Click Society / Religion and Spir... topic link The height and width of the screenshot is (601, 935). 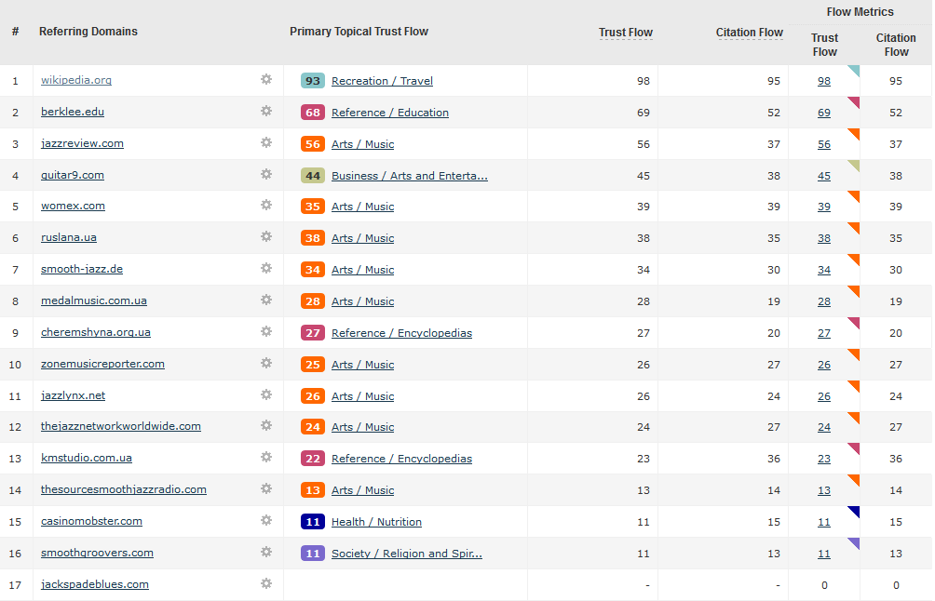tap(407, 554)
